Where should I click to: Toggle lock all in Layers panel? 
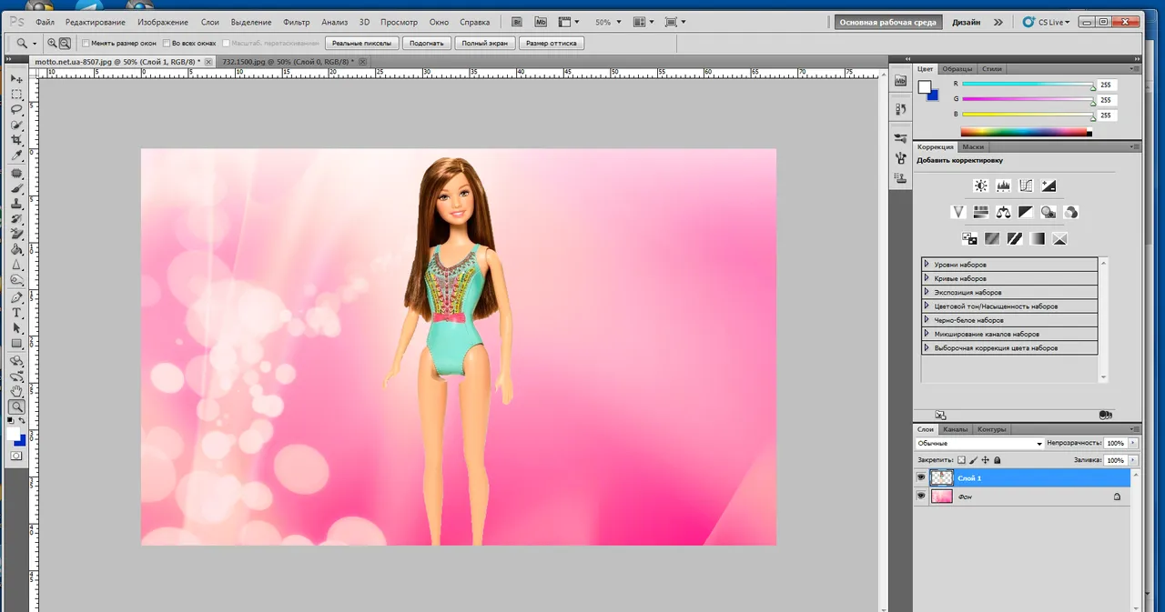(997, 461)
